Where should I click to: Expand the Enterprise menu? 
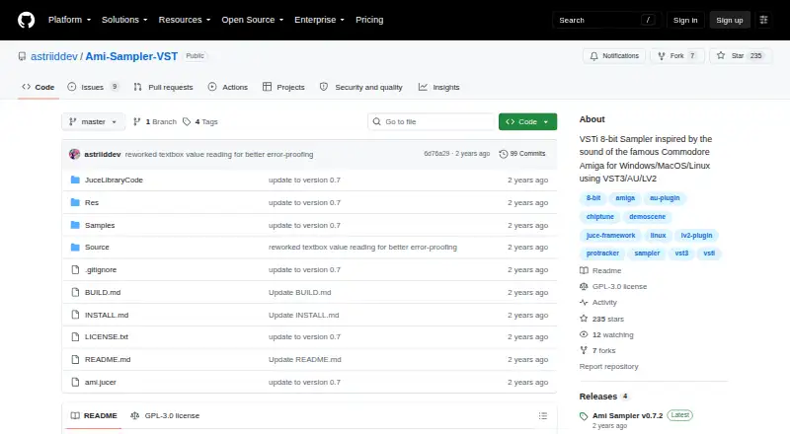click(x=319, y=20)
